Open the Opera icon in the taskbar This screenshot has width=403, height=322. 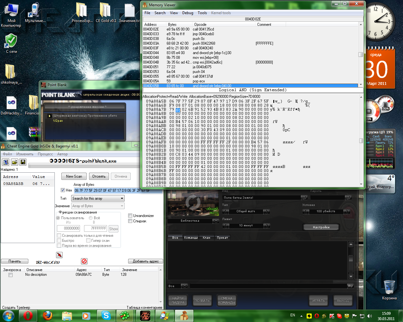tap(28, 315)
